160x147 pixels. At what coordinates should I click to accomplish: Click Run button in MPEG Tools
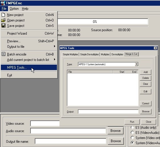132,122
